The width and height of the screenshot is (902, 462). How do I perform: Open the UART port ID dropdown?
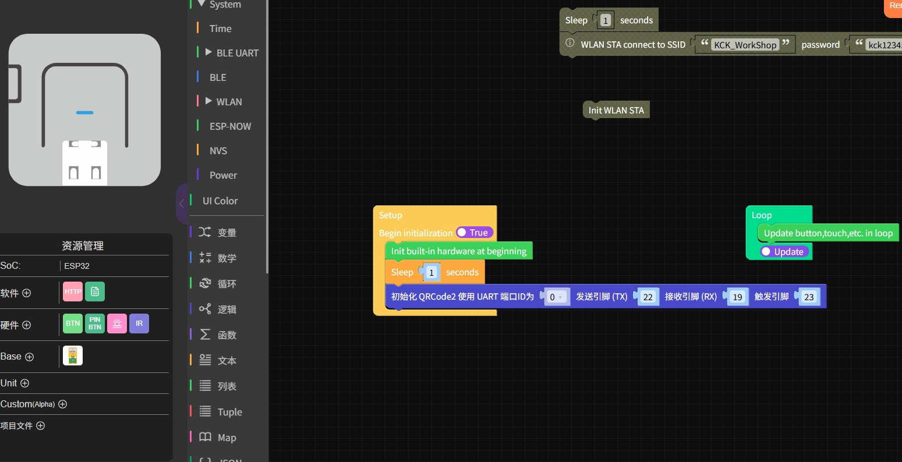[x=555, y=297]
